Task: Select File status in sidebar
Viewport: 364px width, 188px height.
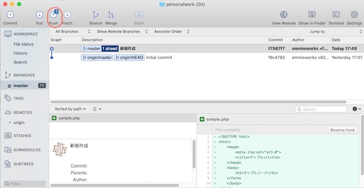Action: coord(24,44)
